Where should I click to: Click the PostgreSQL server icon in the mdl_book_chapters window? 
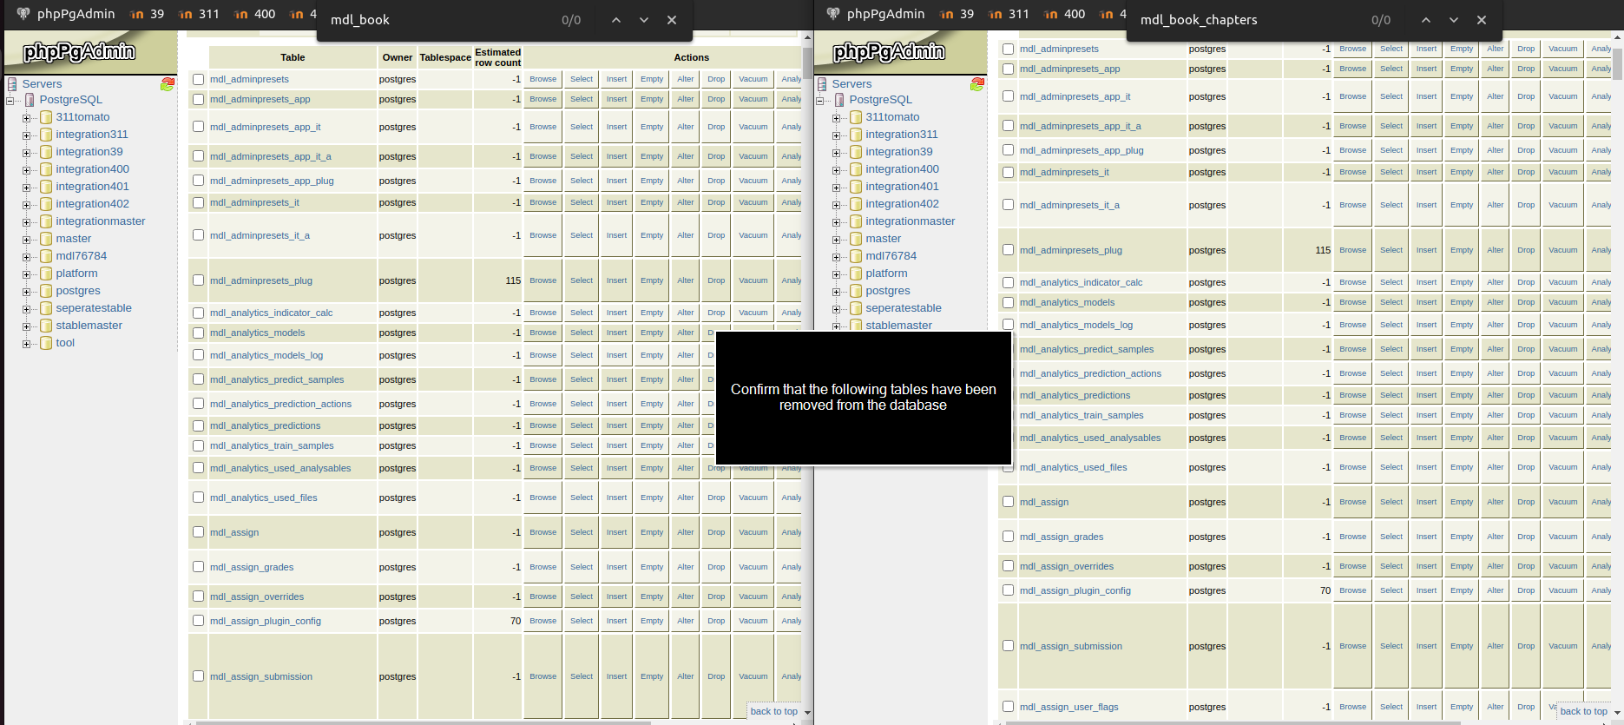tap(839, 100)
